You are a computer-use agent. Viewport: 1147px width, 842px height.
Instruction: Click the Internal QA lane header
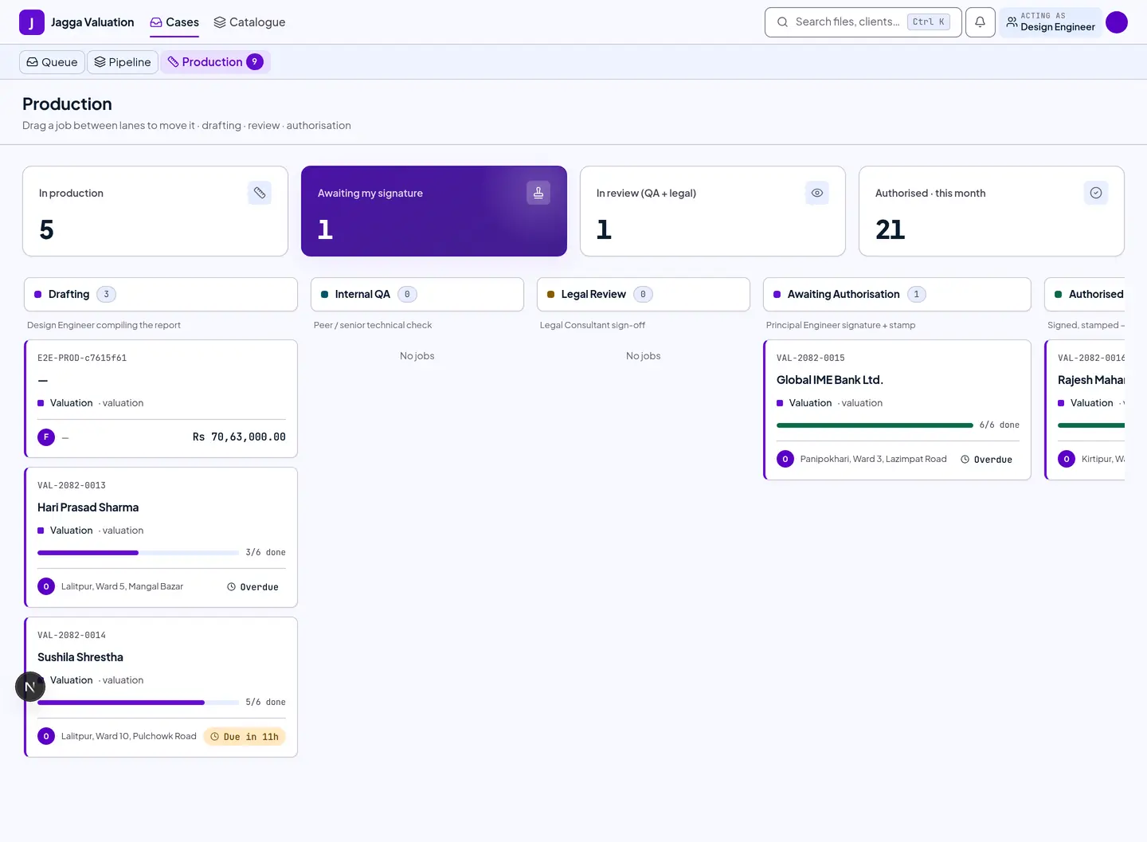point(417,295)
